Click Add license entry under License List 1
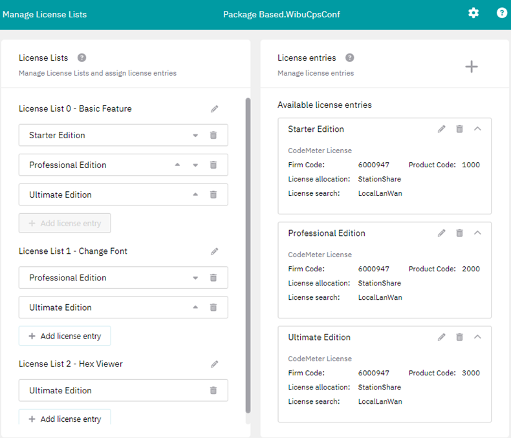Image resolution: width=511 pixels, height=438 pixels. [65, 336]
